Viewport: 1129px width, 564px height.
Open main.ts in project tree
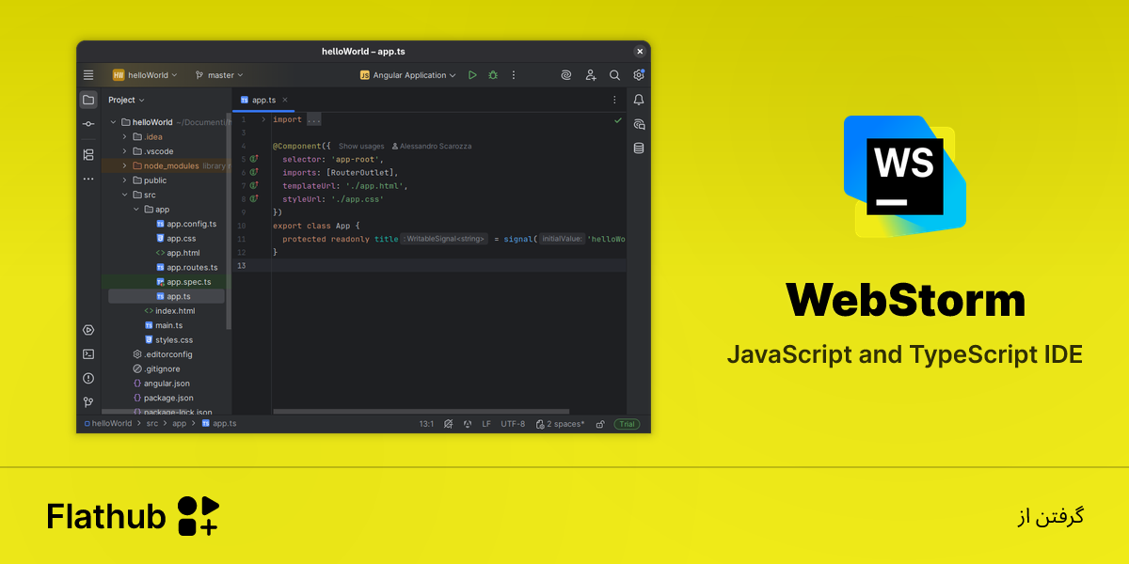[166, 325]
